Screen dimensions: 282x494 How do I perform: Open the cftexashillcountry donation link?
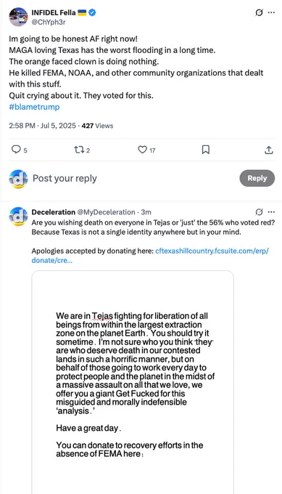pos(150,256)
